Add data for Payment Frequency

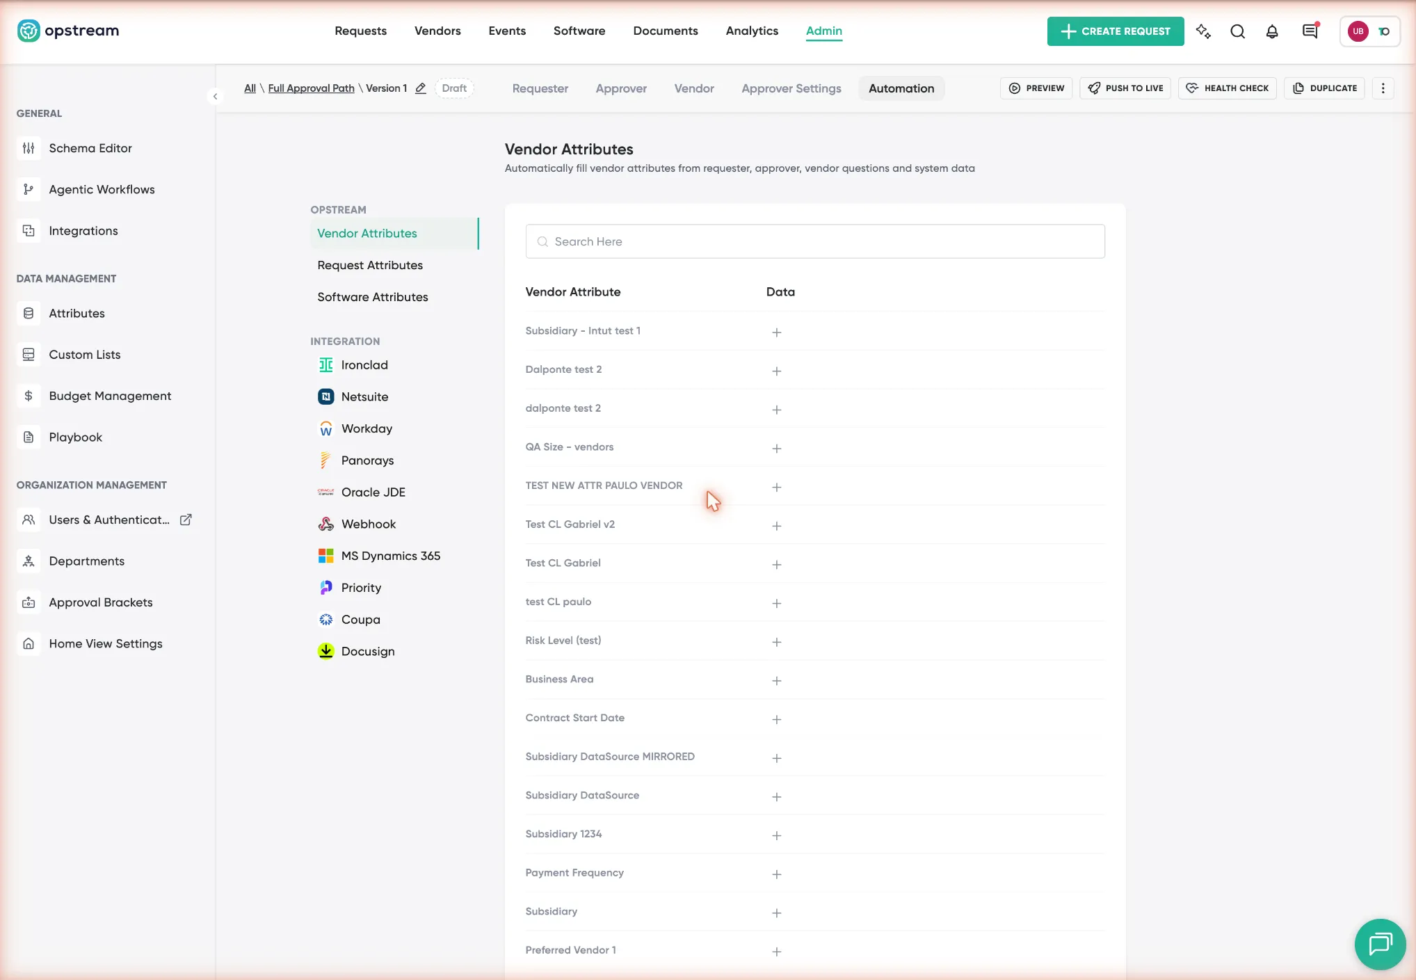pos(776,874)
